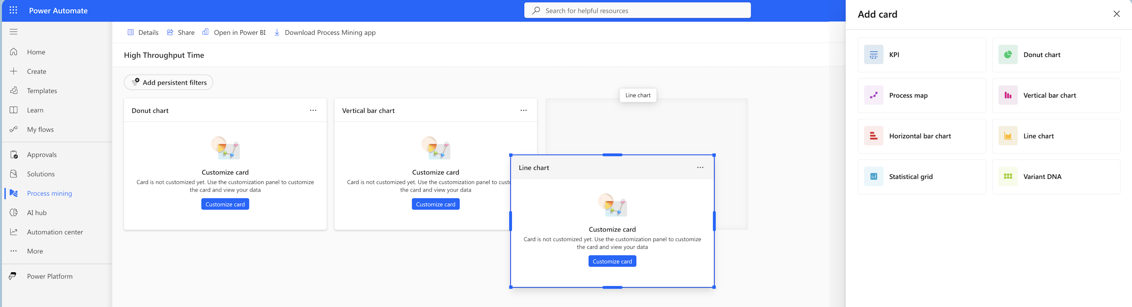
Task: Click the Download arrow icon
Action: tap(277, 32)
